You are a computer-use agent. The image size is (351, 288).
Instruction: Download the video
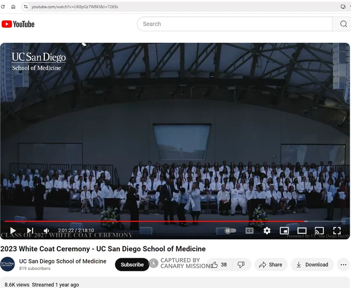click(312, 264)
